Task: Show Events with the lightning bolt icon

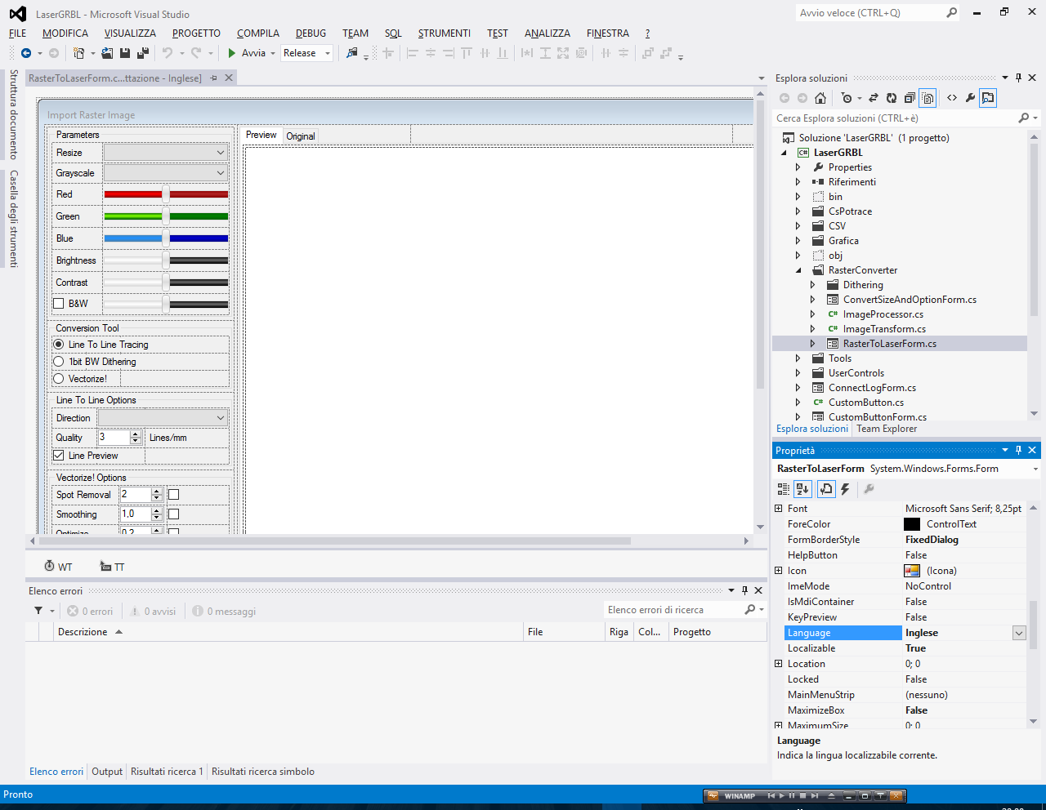Action: 846,489
